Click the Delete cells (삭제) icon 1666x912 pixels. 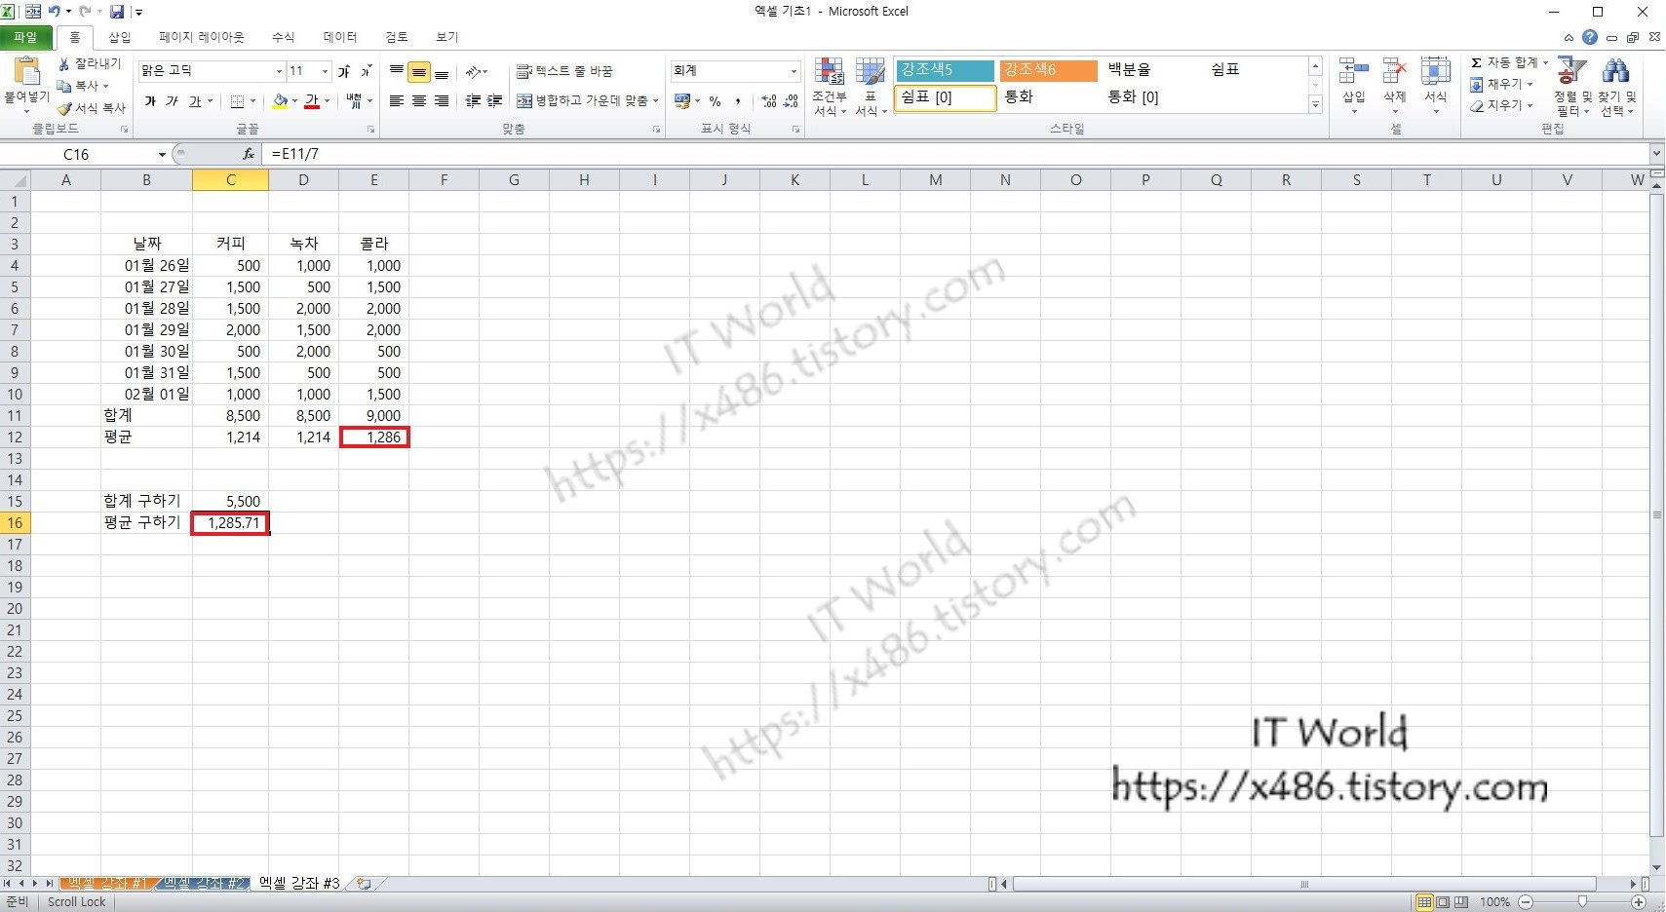tap(1395, 71)
